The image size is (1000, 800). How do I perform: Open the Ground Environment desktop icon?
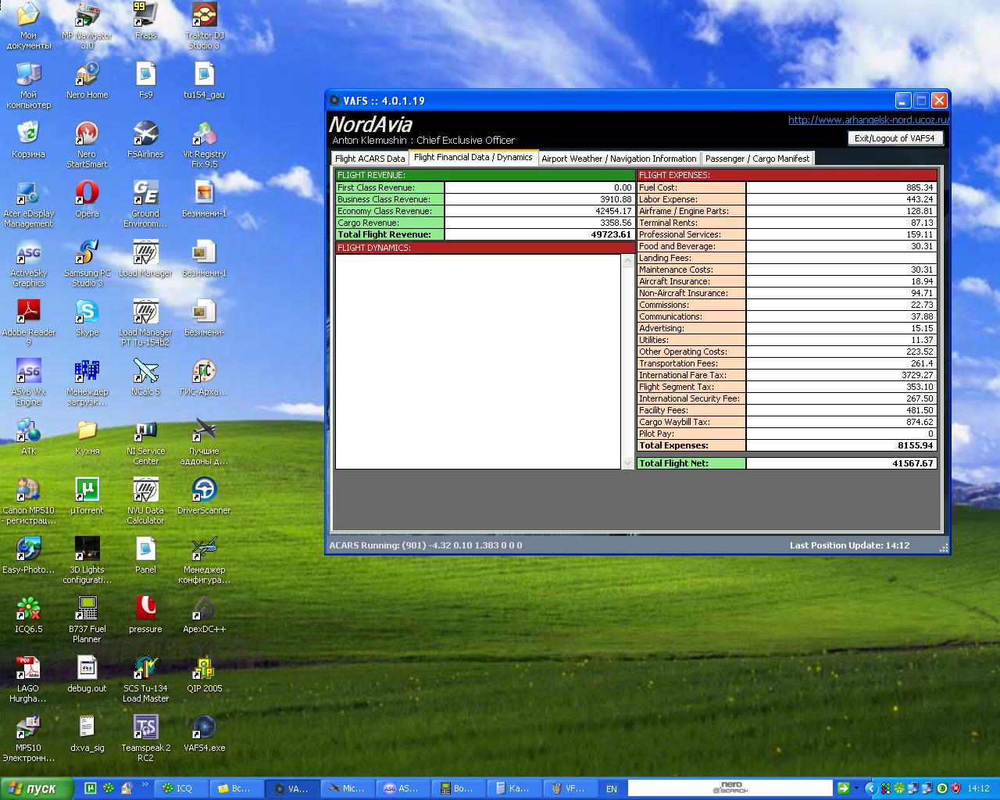click(145, 203)
